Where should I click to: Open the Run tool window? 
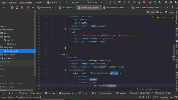tap(12, 93)
